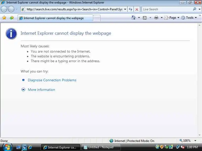The height and width of the screenshot is (151, 202).
Task: Click the security shield tray icon
Action: (162, 147)
